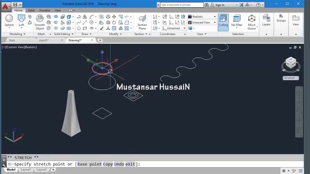Screen dimensions: 310x174
Task: Click the Solid Union editing icon
Action: tap(56, 17)
